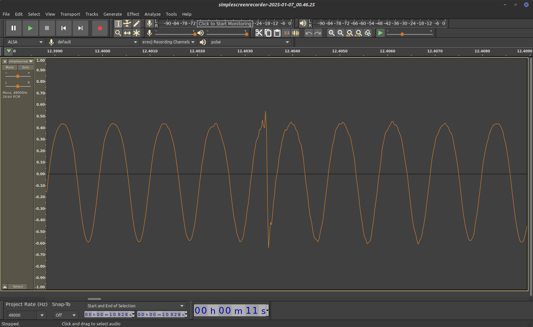Click the playback volume slider

tap(227, 33)
